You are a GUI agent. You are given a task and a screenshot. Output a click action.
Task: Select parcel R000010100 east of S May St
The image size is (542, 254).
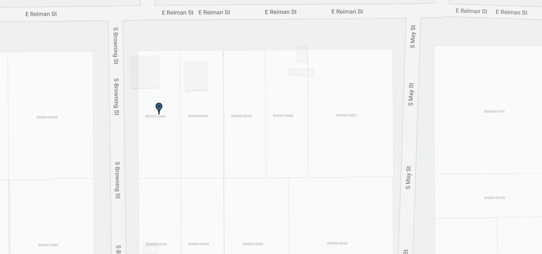click(494, 112)
